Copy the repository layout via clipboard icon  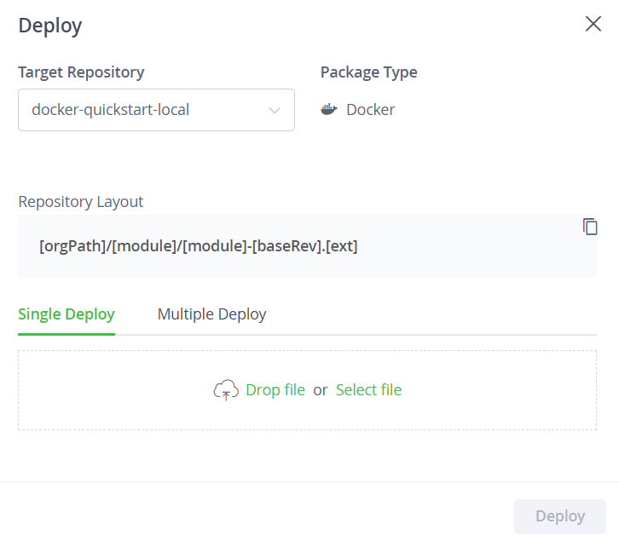point(590,227)
